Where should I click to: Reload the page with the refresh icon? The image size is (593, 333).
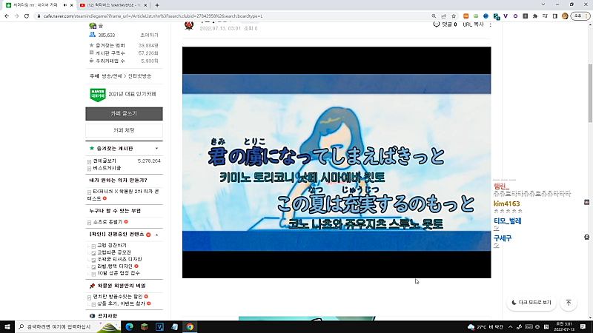pos(28,16)
